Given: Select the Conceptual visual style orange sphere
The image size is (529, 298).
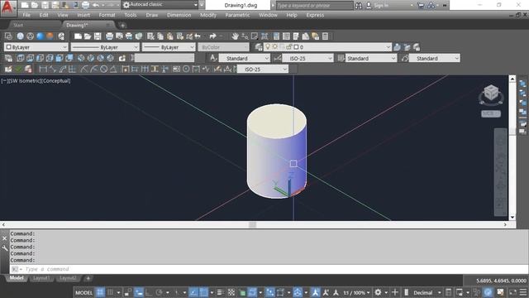Looking at the screenshot, I should coord(50,36).
